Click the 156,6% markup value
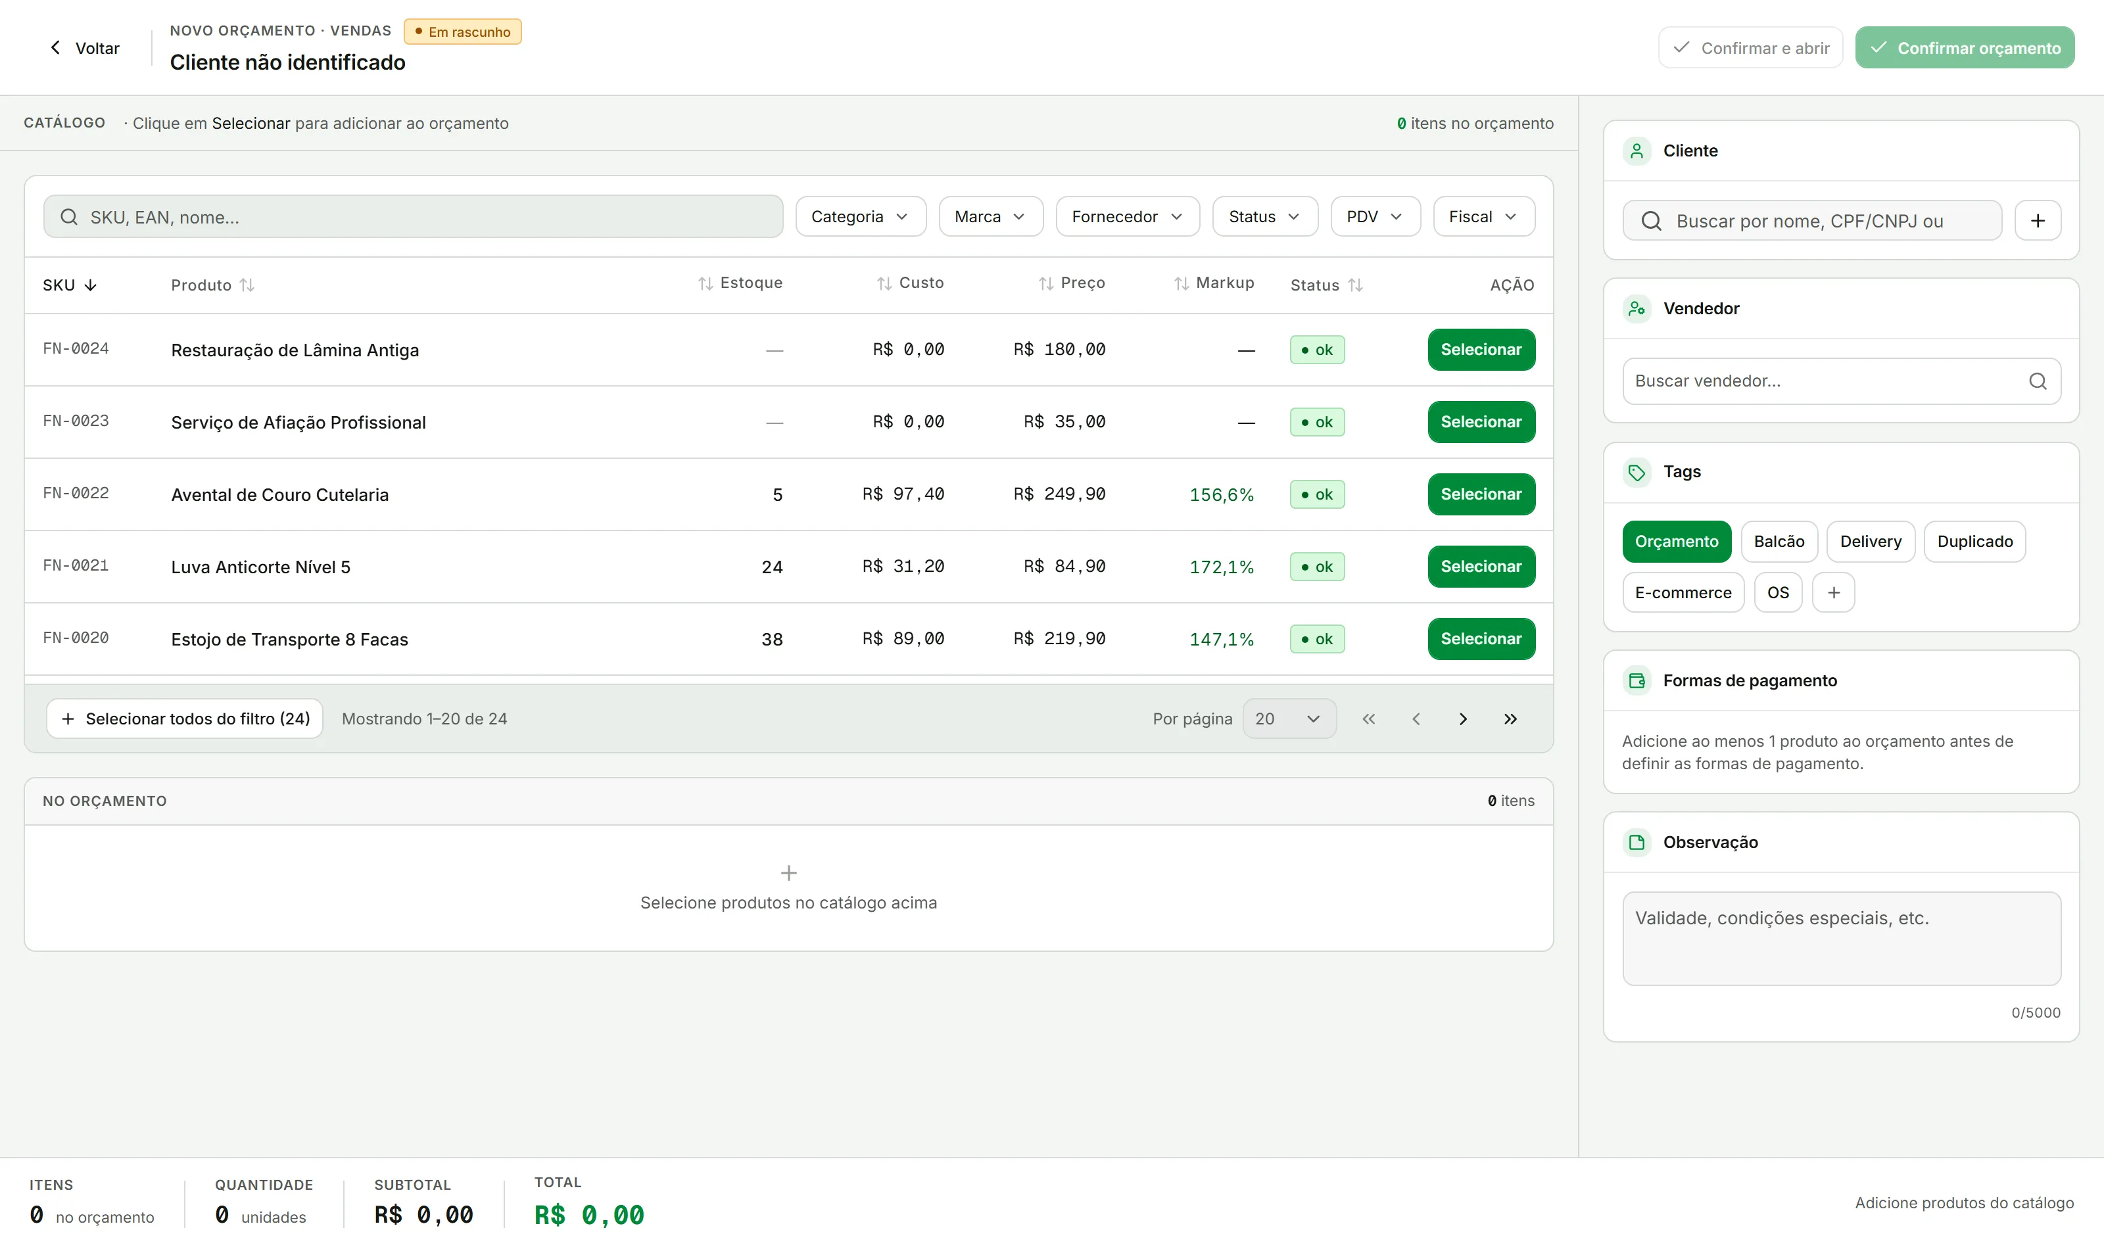 click(1221, 495)
